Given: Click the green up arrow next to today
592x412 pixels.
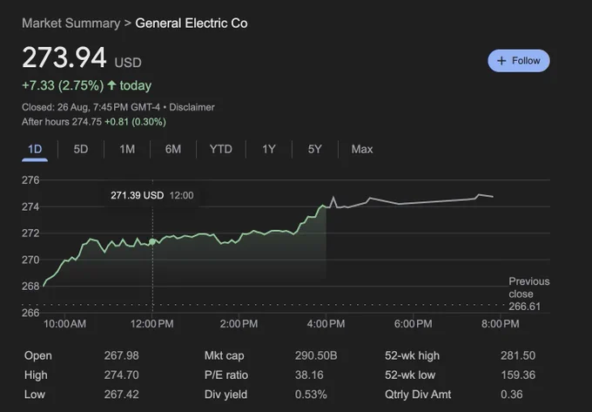Looking at the screenshot, I should click(x=111, y=85).
